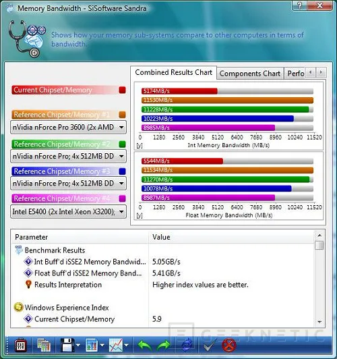Toggle magenta Reference Chipset/Memory #4 checkbox
The height and width of the screenshot is (359, 337).
click(122, 198)
